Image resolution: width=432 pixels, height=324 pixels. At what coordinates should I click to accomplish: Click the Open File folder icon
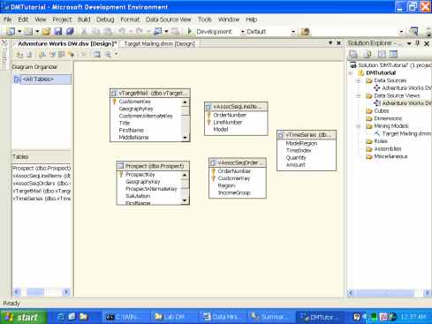[x=46, y=32]
